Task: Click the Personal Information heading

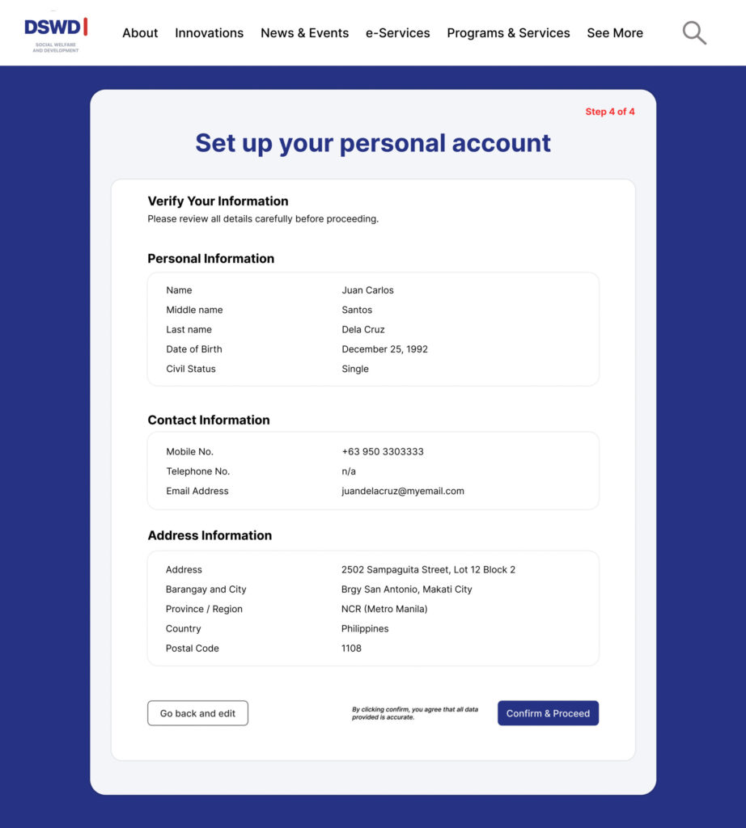Action: pyautogui.click(x=210, y=259)
